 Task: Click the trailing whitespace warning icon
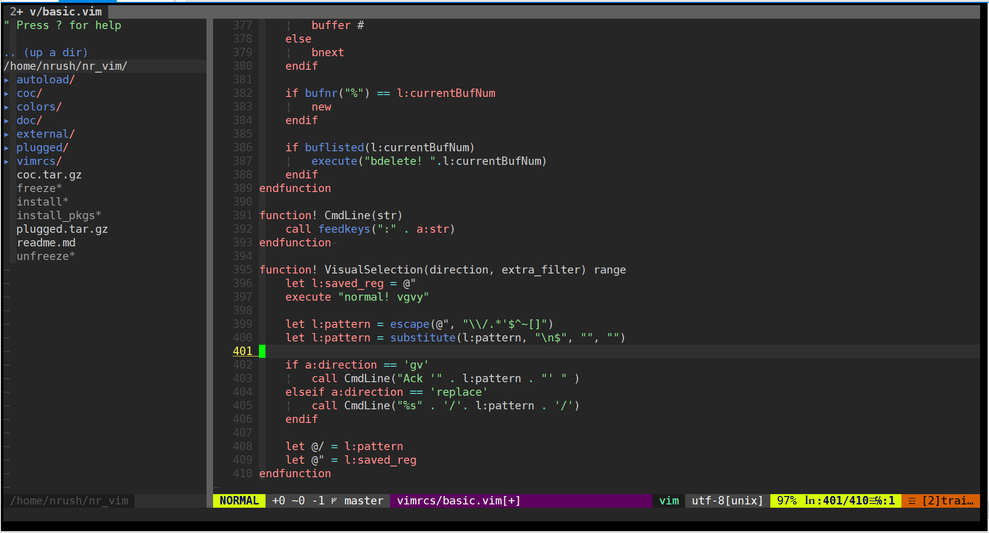click(x=912, y=501)
